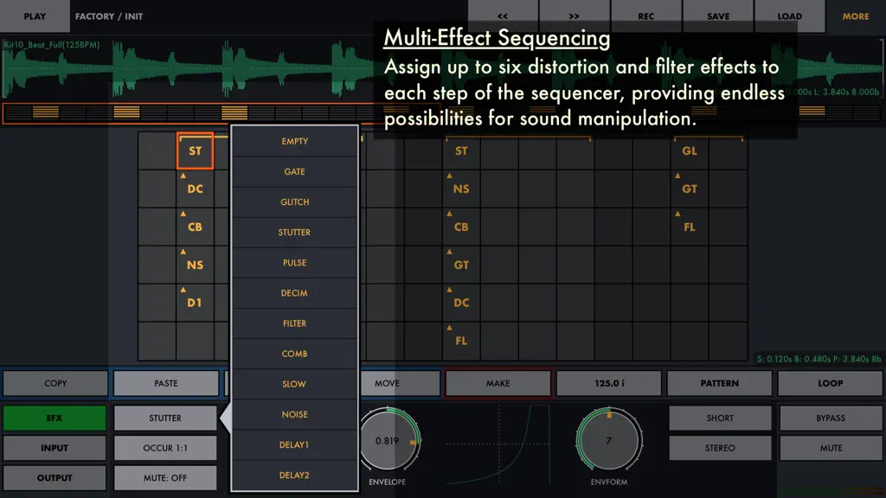
Task: Select SLOW effect entry
Action: click(x=294, y=385)
